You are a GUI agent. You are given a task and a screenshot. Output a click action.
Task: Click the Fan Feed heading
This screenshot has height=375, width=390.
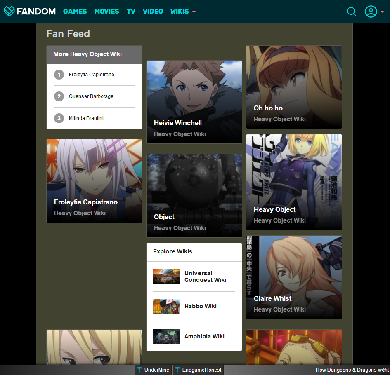pyautogui.click(x=68, y=34)
